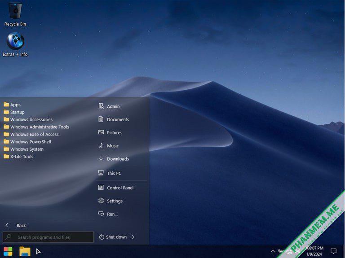Image resolution: width=345 pixels, height=258 pixels.
Task: Expand Windows Ease of Access folder
Action: pyautogui.click(x=31, y=134)
